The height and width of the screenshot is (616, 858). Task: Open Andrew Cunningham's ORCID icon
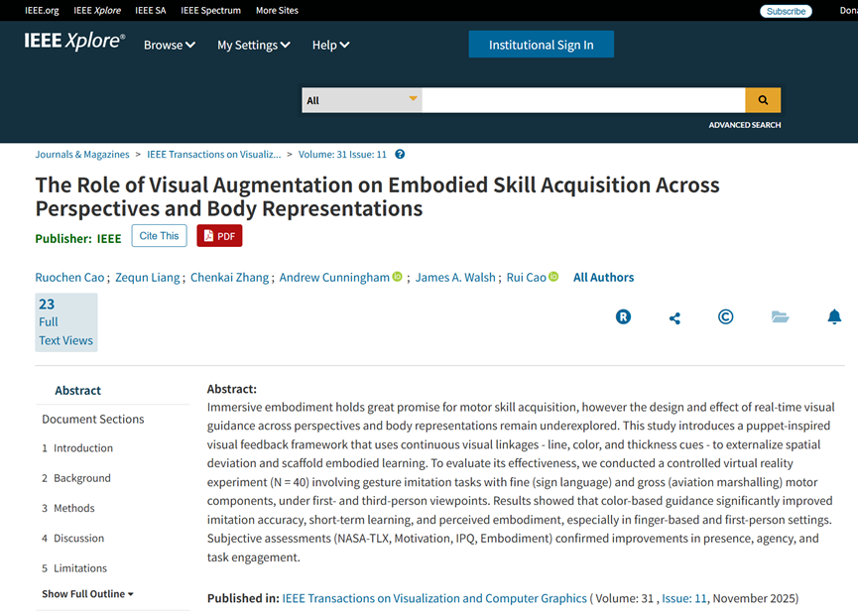(398, 277)
